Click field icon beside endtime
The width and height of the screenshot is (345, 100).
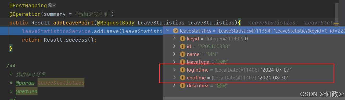point(182,78)
